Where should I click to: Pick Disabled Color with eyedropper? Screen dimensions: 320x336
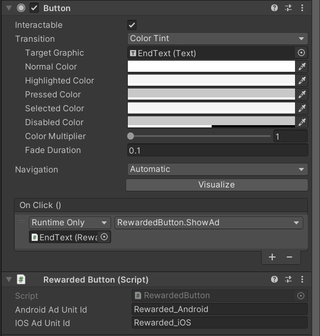[x=302, y=122]
